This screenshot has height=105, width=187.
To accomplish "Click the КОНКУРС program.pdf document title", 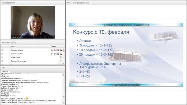I will pos(78,3).
